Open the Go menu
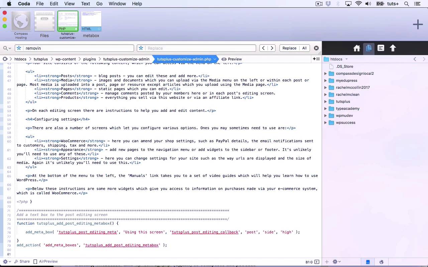Screen dimensions: 428x267 pyautogui.click(x=99, y=4)
